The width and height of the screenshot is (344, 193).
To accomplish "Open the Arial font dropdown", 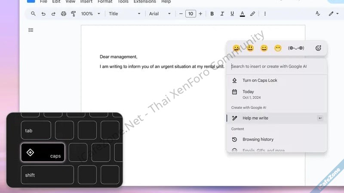I will [x=160, y=14].
